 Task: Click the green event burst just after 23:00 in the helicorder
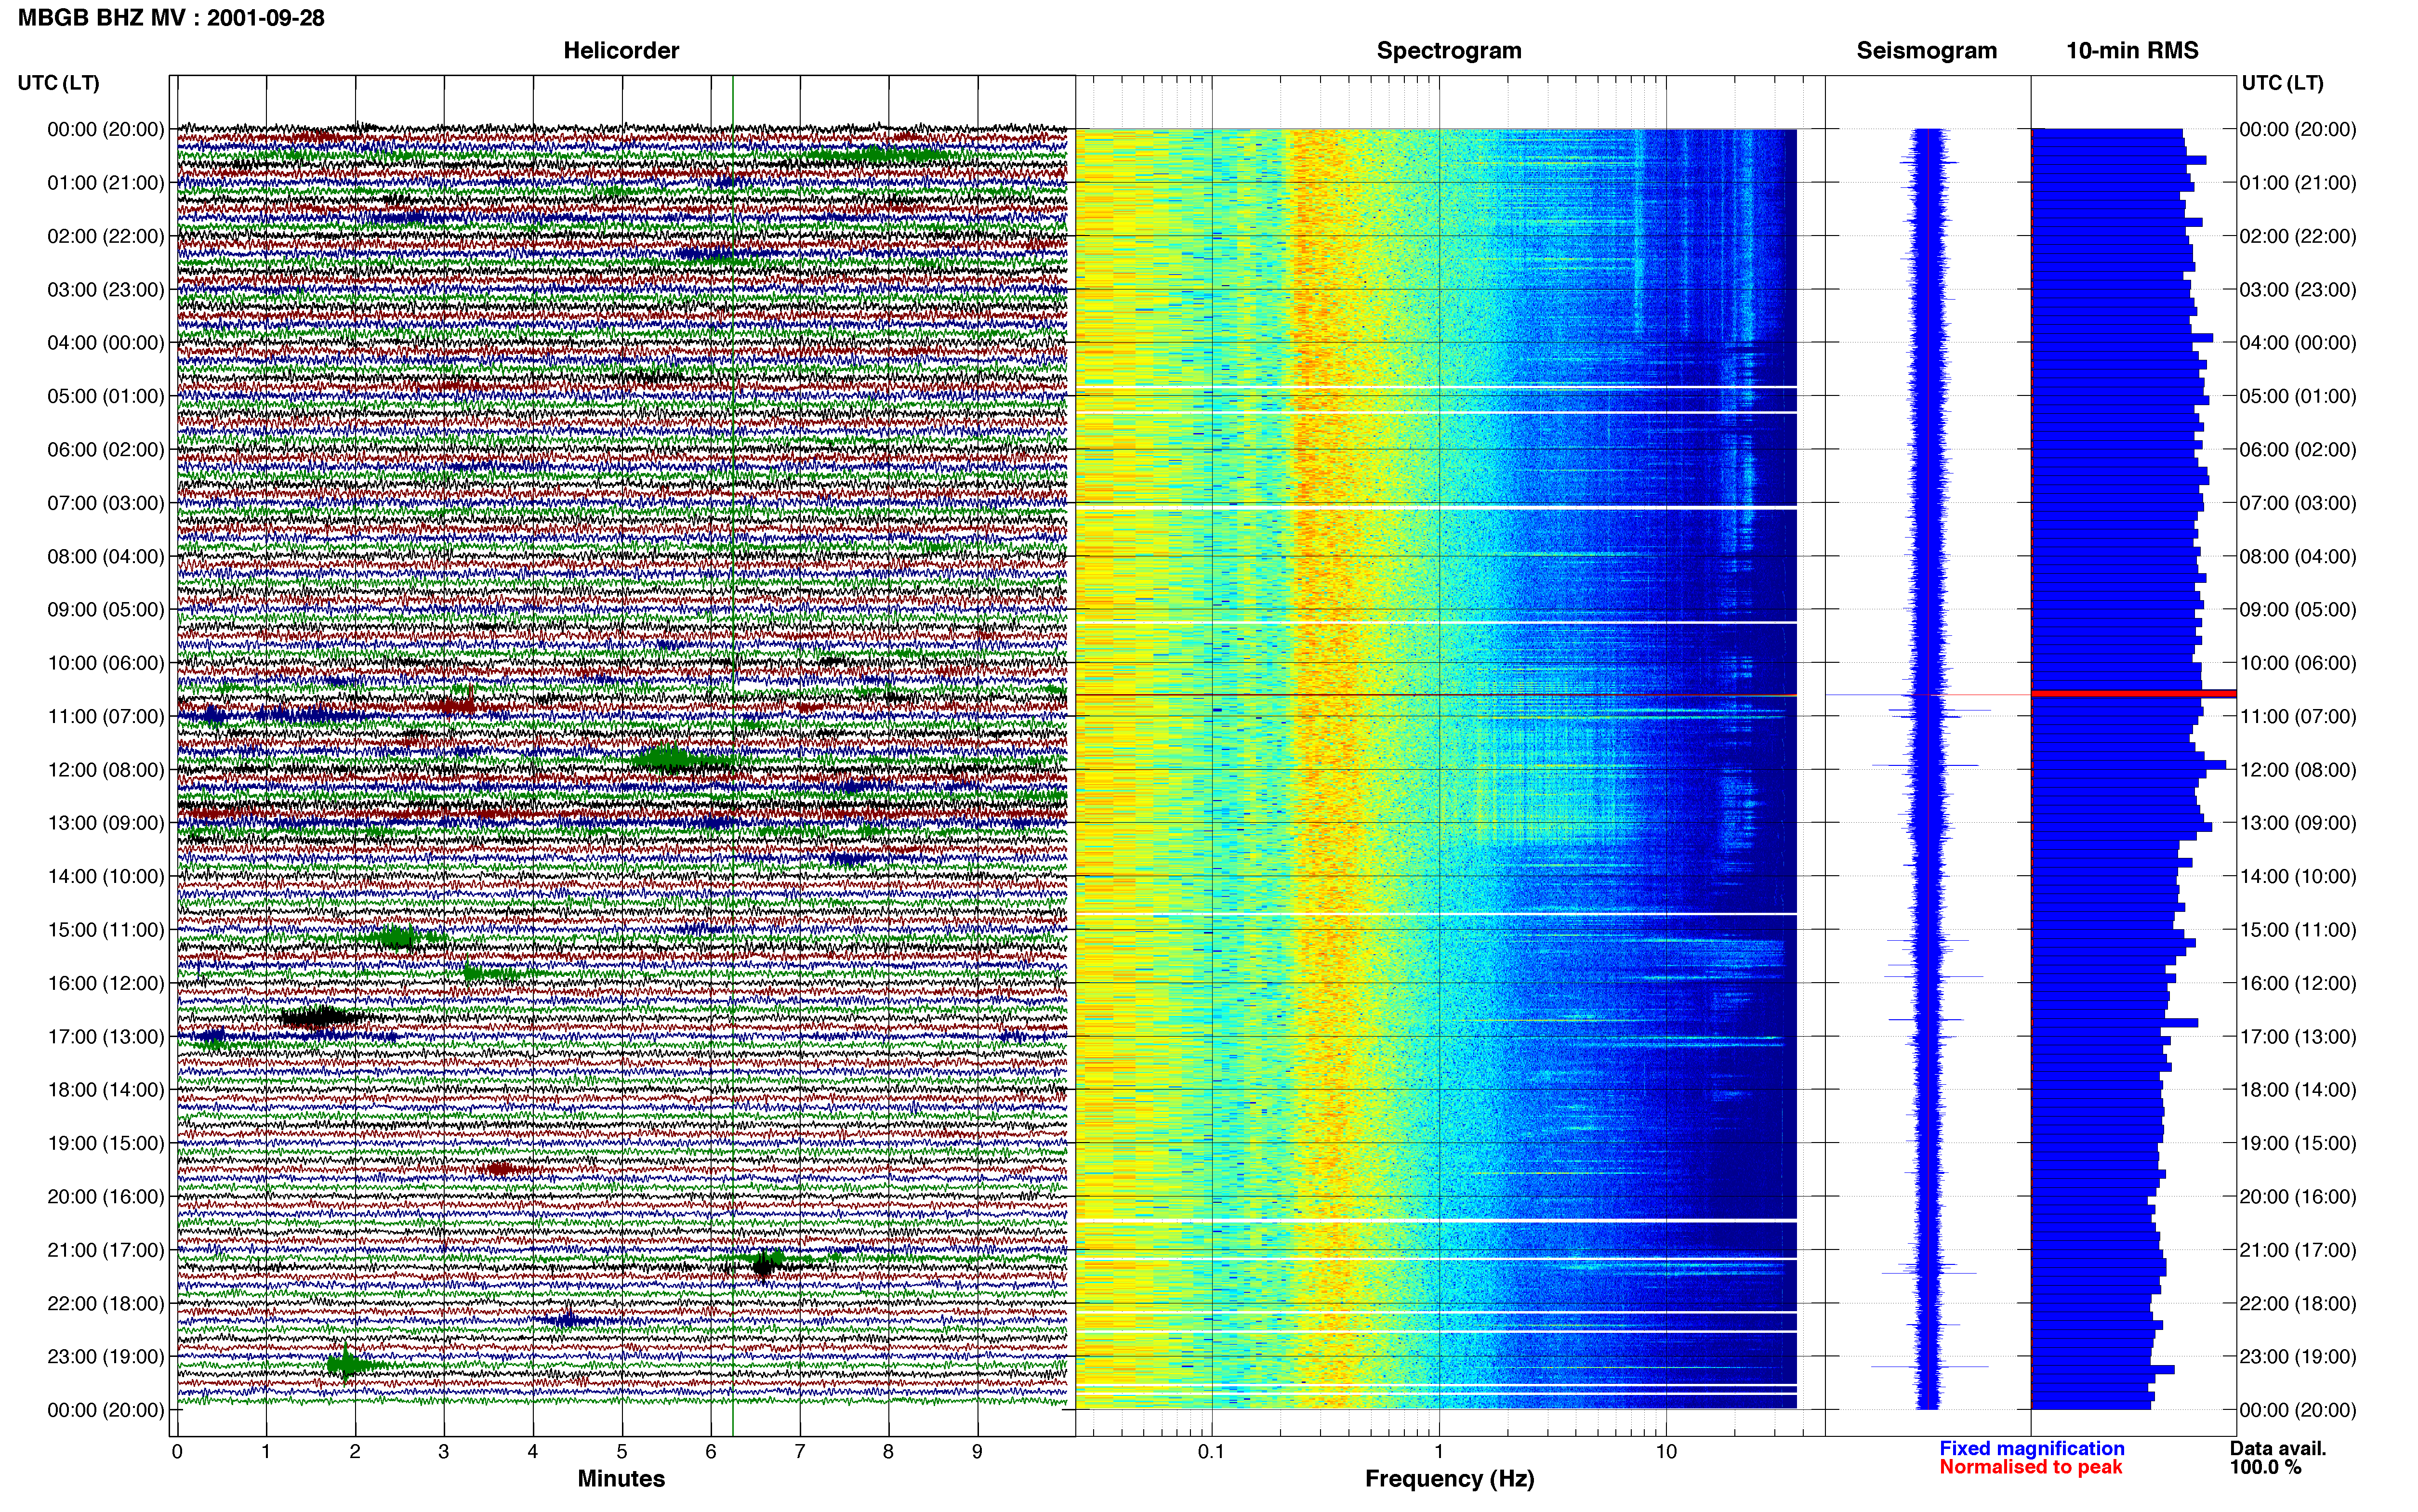click(x=348, y=1364)
